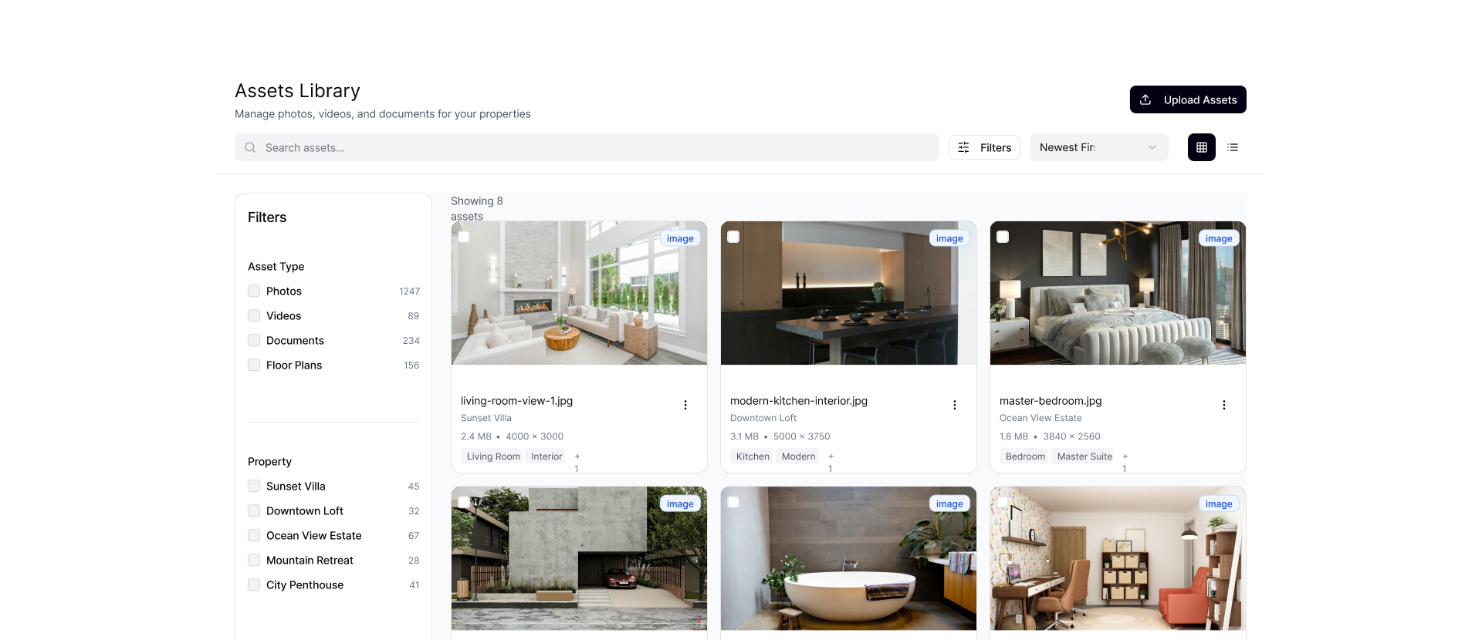The image size is (1482, 640).
Task: Check the Photos asset type filter
Action: tap(254, 291)
